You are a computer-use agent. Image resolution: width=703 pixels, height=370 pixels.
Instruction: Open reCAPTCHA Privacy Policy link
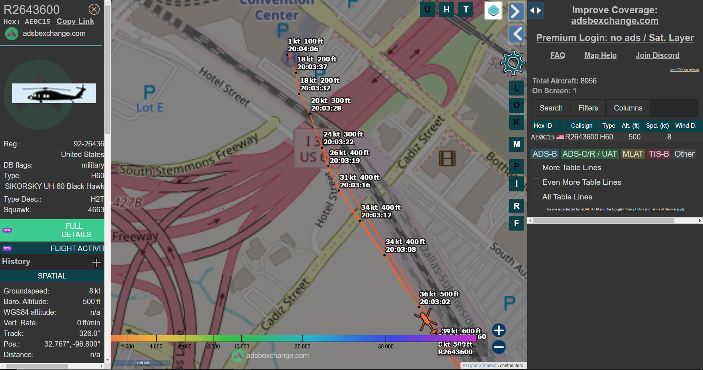click(x=633, y=209)
